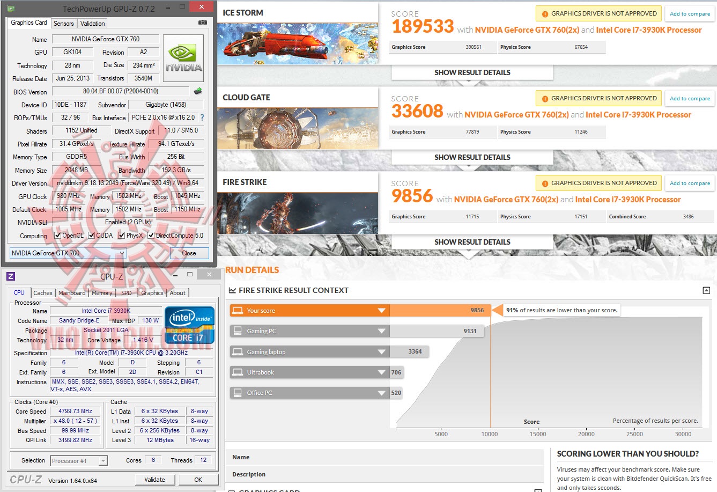
Task: Click the Your score monitor icon
Action: click(238, 311)
